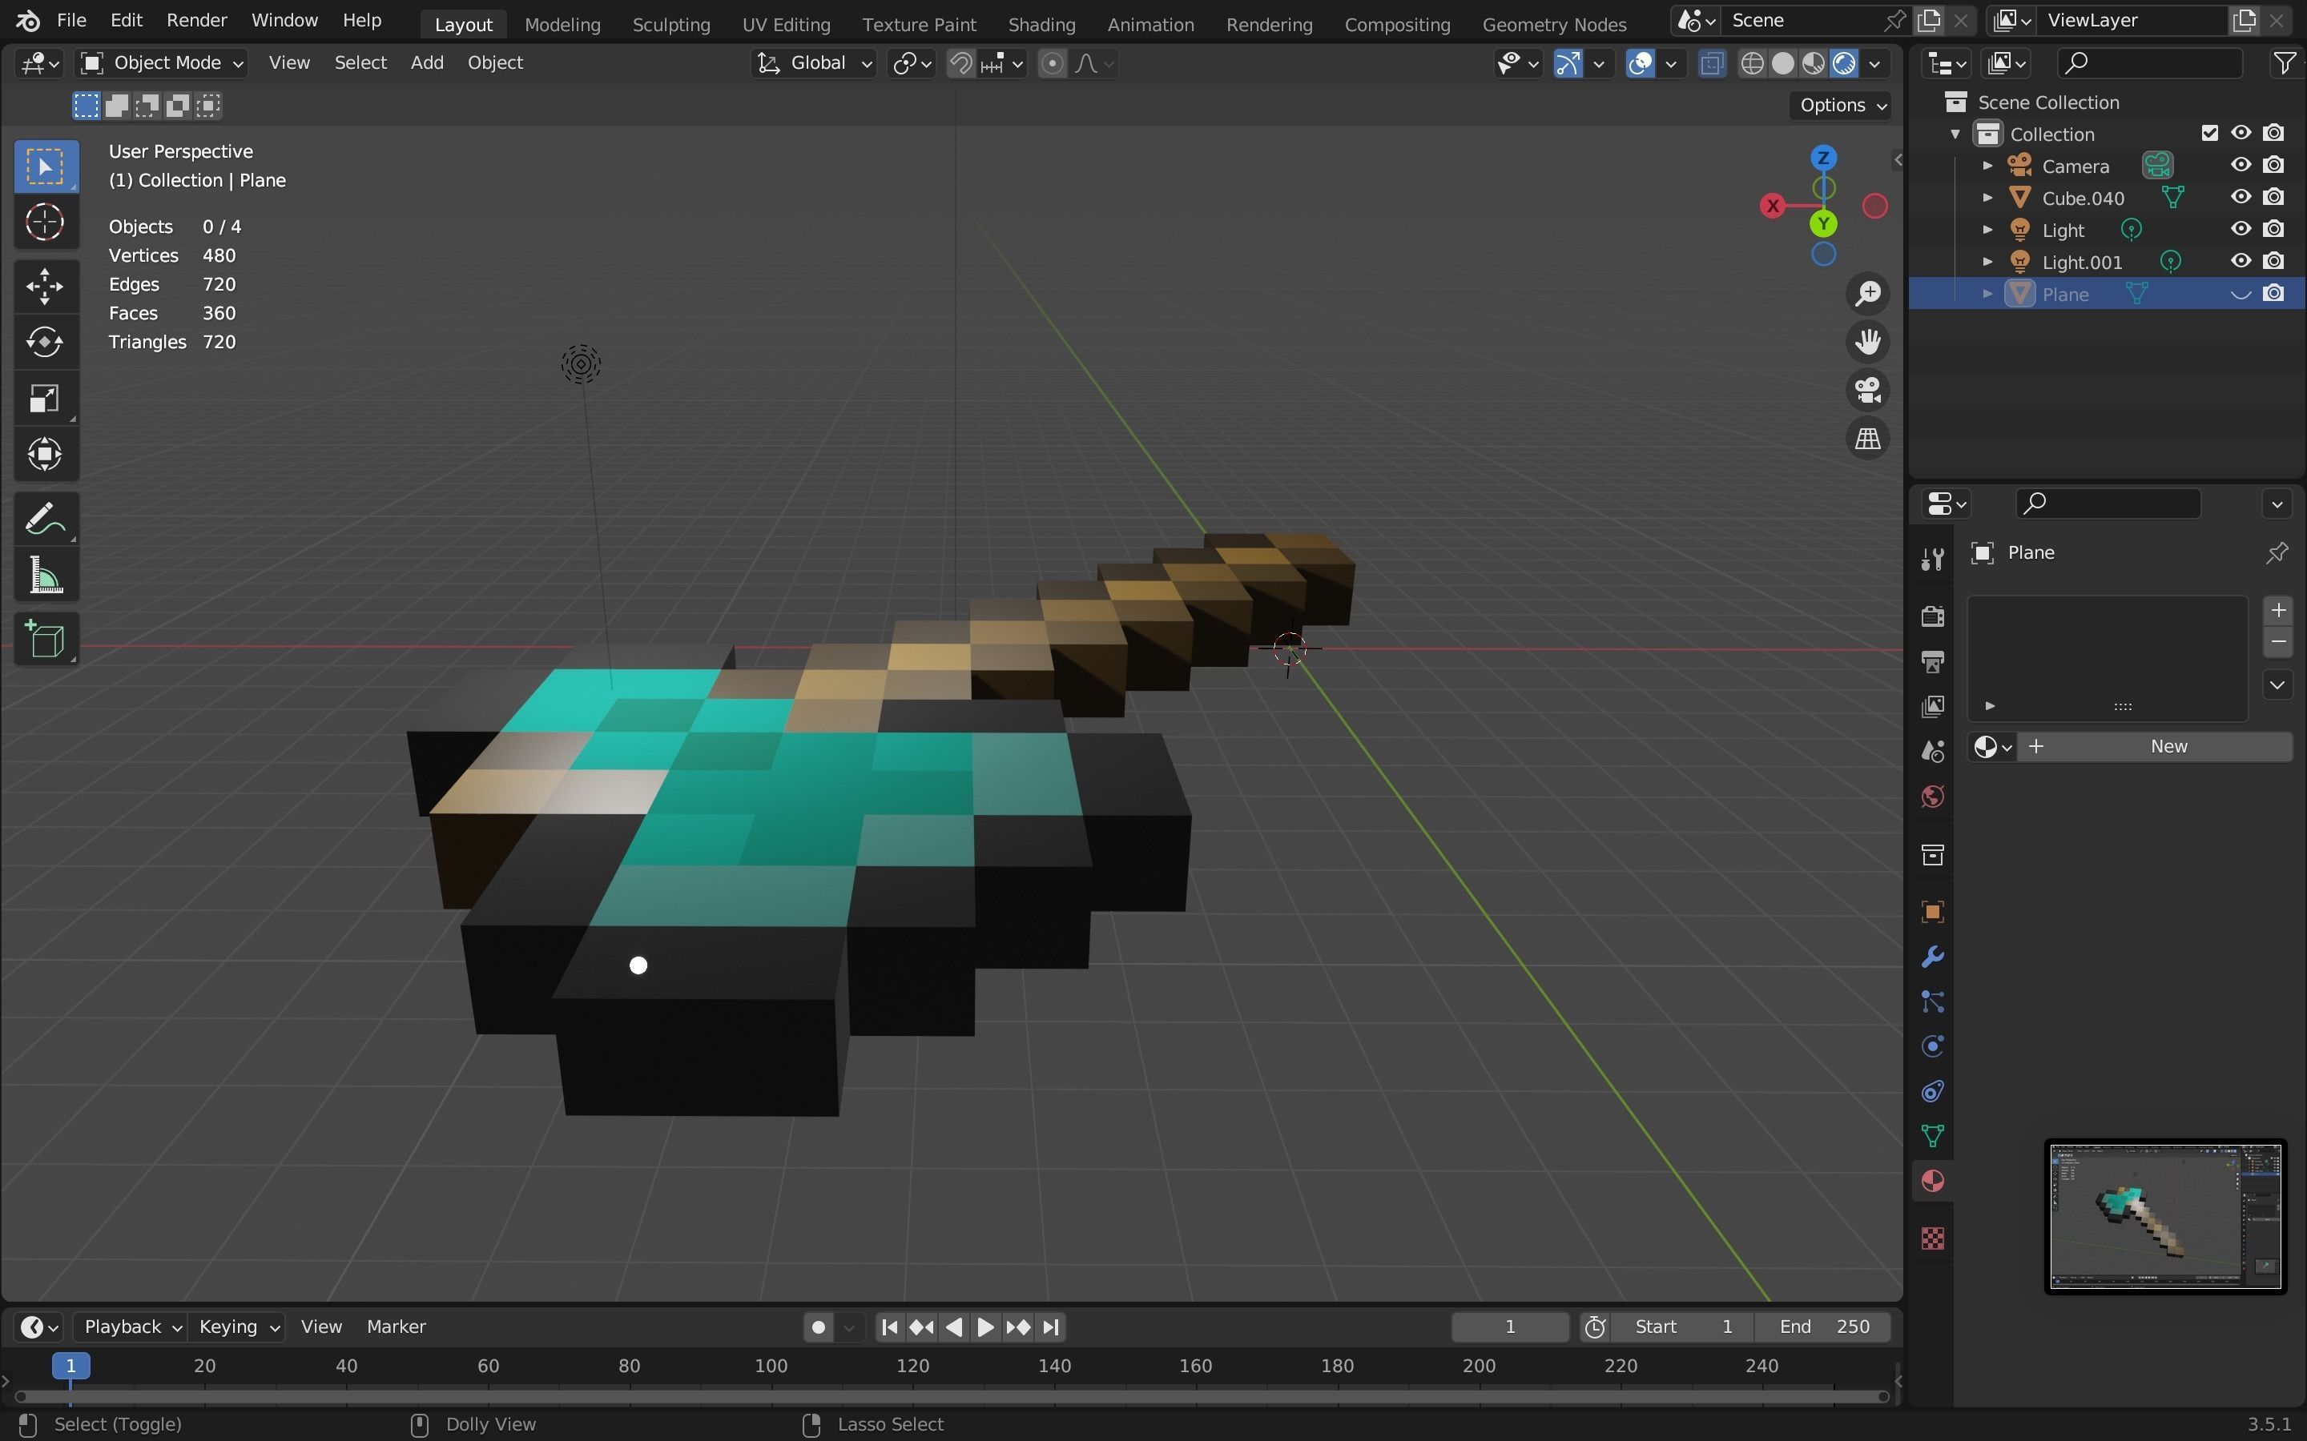2307x1441 pixels.
Task: Open the Object properties tab
Action: (x=1932, y=912)
